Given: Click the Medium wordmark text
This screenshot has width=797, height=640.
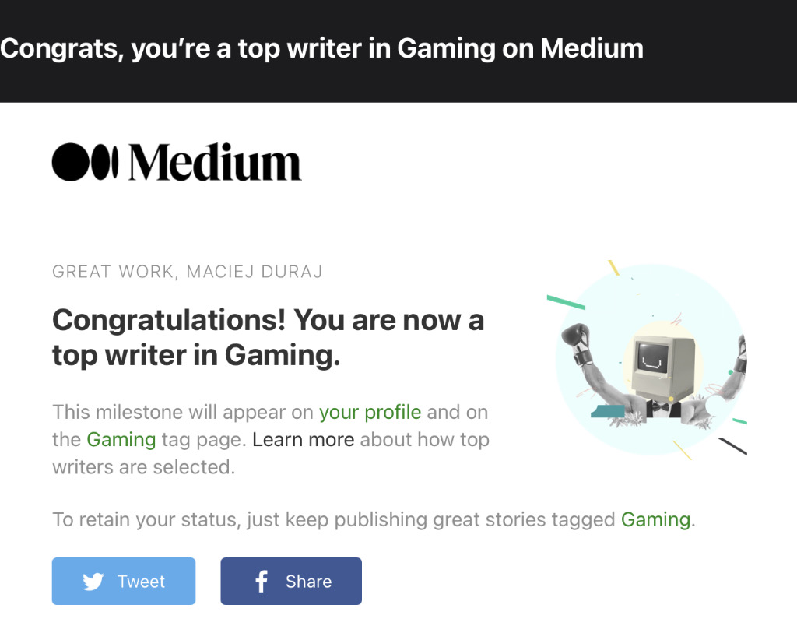Looking at the screenshot, I should (215, 163).
